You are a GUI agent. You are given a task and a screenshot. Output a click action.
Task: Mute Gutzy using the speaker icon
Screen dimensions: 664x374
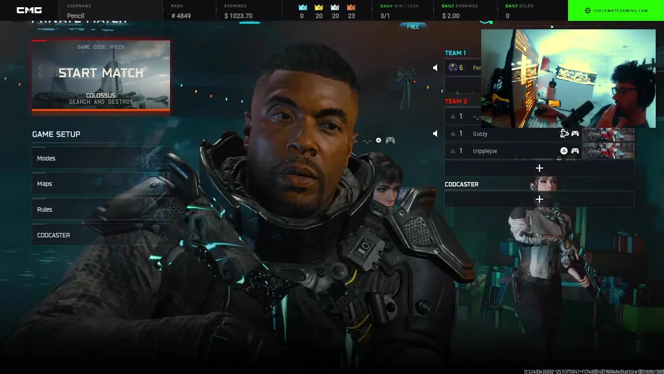pos(435,133)
